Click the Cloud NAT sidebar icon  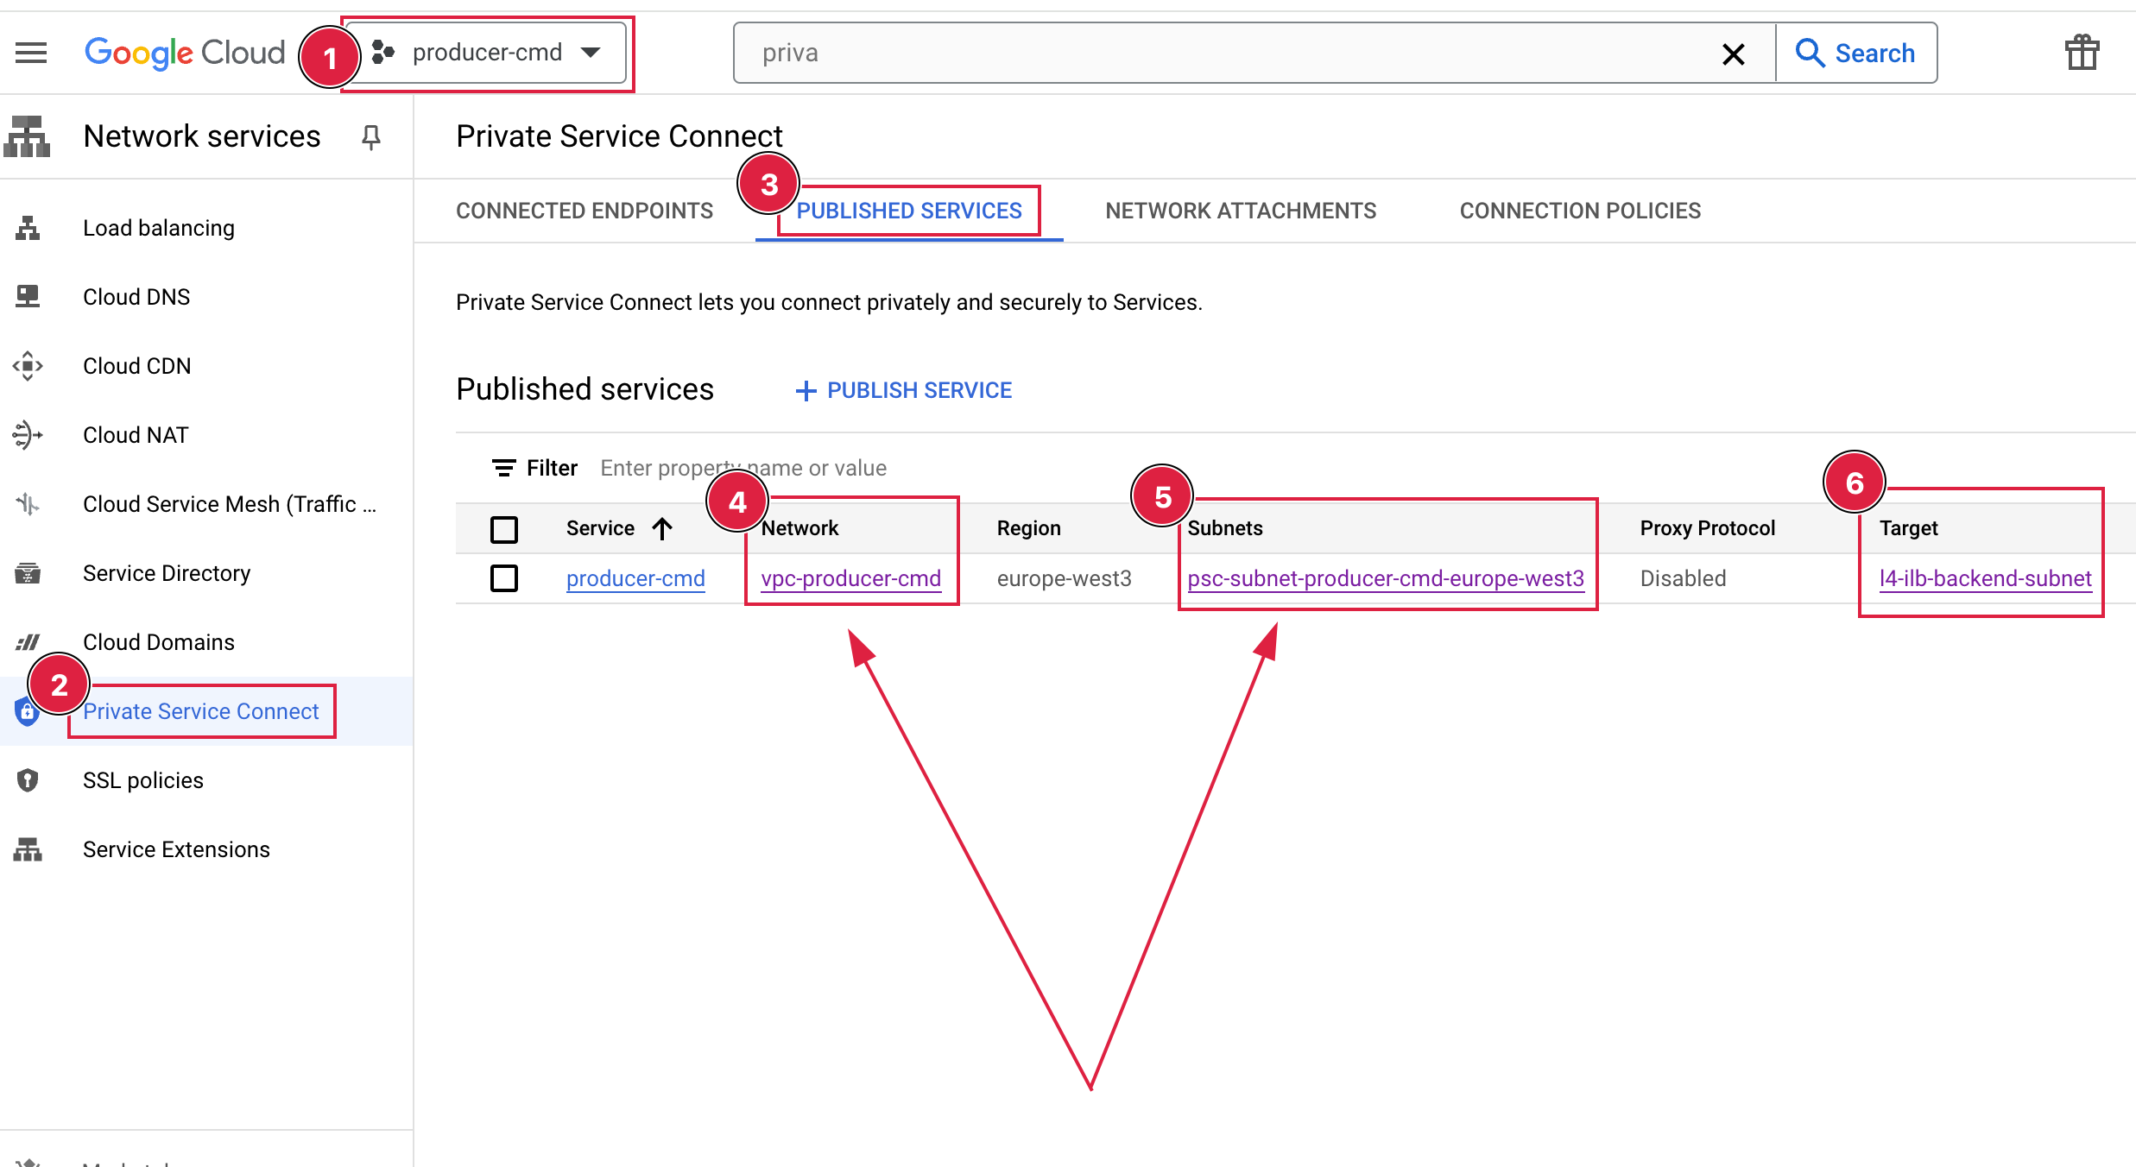pos(28,435)
